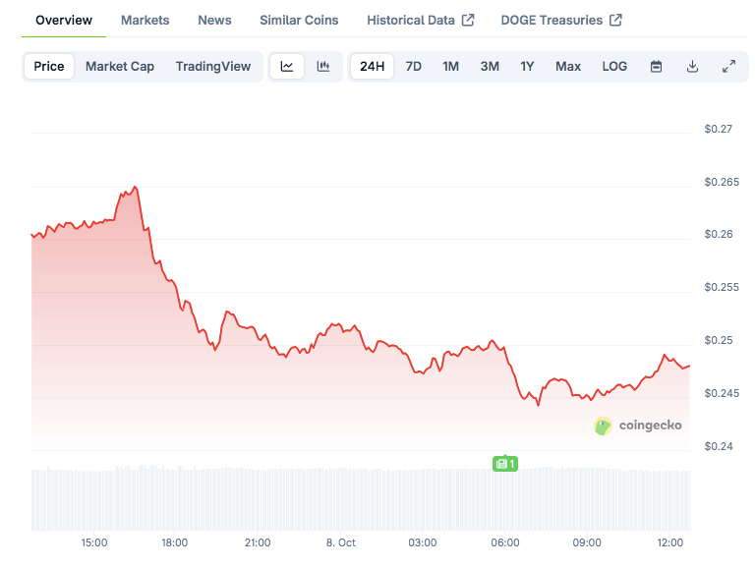Show the Max time range

568,67
